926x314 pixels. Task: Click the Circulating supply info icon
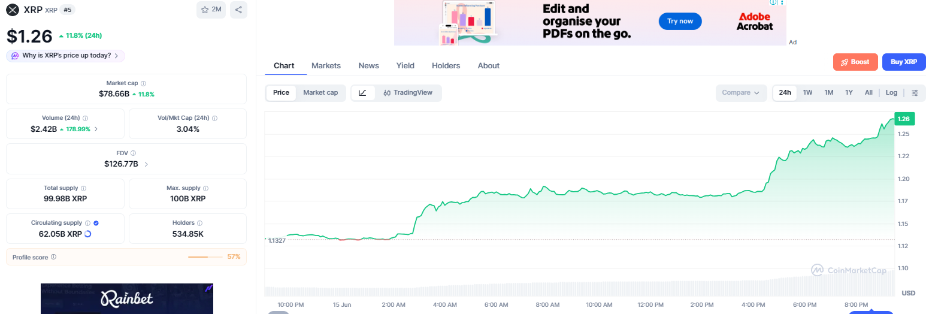[87, 223]
